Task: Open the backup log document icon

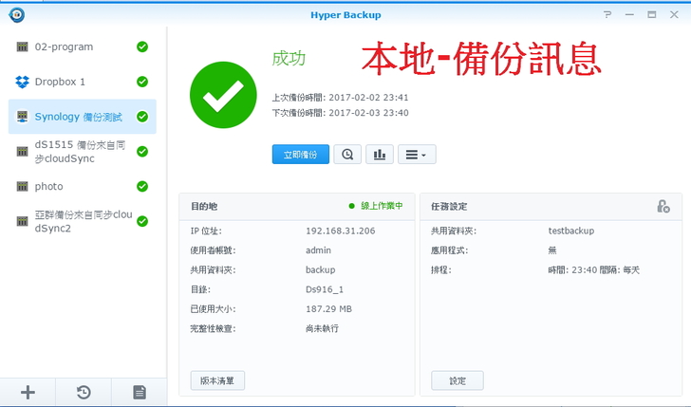Action: click(x=140, y=392)
